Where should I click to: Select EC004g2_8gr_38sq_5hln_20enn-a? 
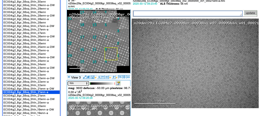[x=31, y=103]
